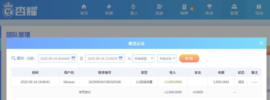Click the orange 查询 button
Image resolution: width=270 pixels, height=100 pixels.
click(189, 58)
